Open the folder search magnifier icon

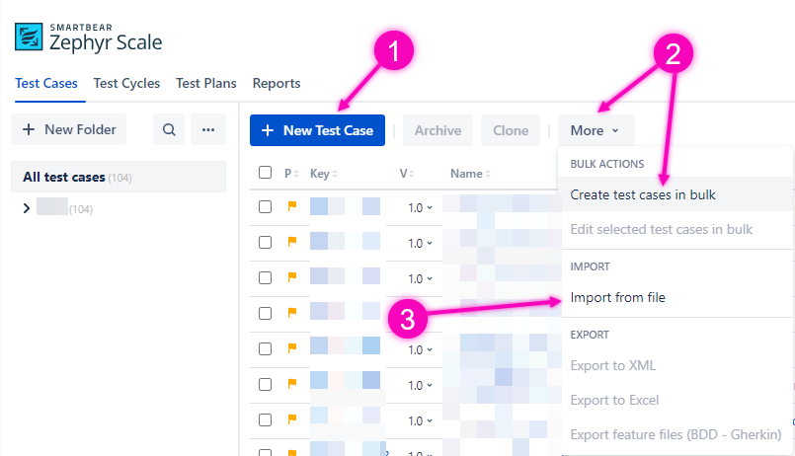[x=169, y=129]
